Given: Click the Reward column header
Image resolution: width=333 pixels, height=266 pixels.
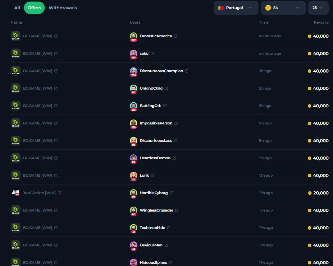Looking at the screenshot, I should [x=321, y=22].
